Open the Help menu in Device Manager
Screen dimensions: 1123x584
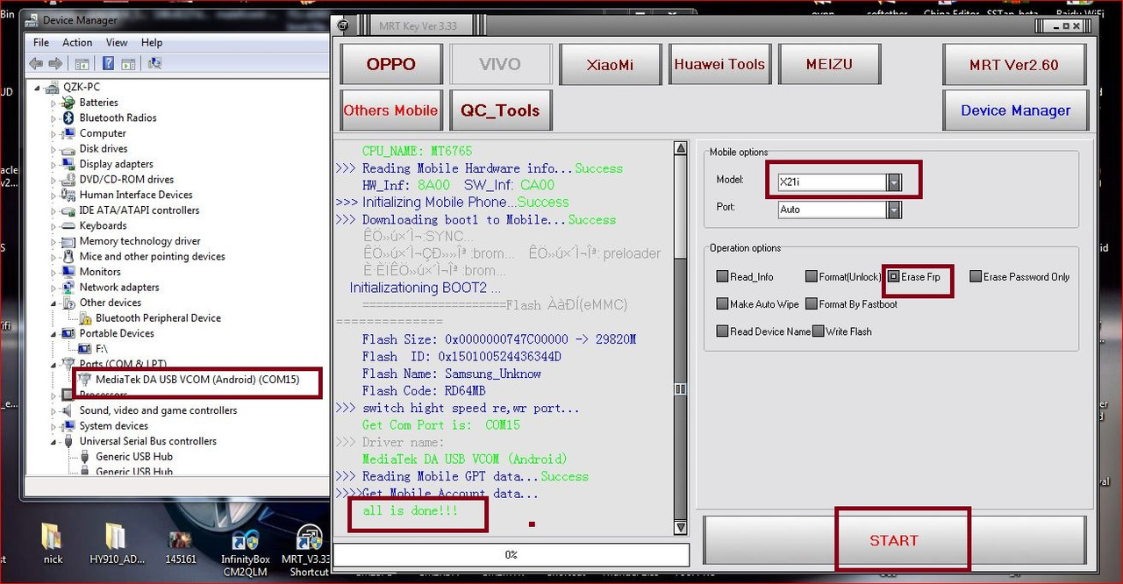point(152,42)
